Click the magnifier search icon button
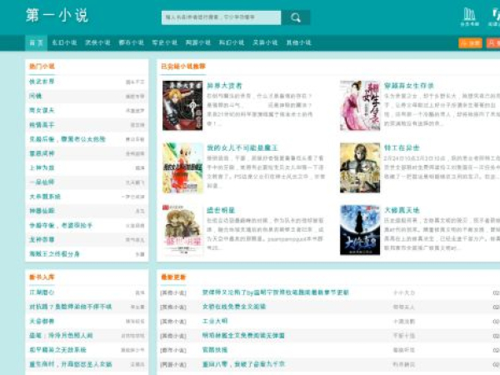 (296, 17)
